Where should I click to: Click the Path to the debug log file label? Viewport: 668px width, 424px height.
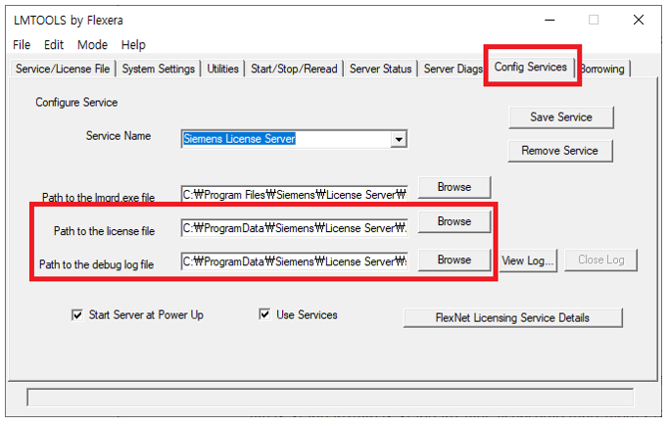96,264
